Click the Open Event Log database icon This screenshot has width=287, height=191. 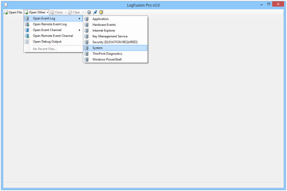tap(27, 19)
